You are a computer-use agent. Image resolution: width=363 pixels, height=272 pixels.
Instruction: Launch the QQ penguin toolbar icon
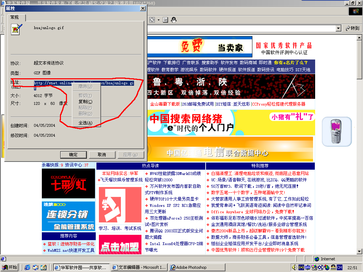click(x=174, y=20)
